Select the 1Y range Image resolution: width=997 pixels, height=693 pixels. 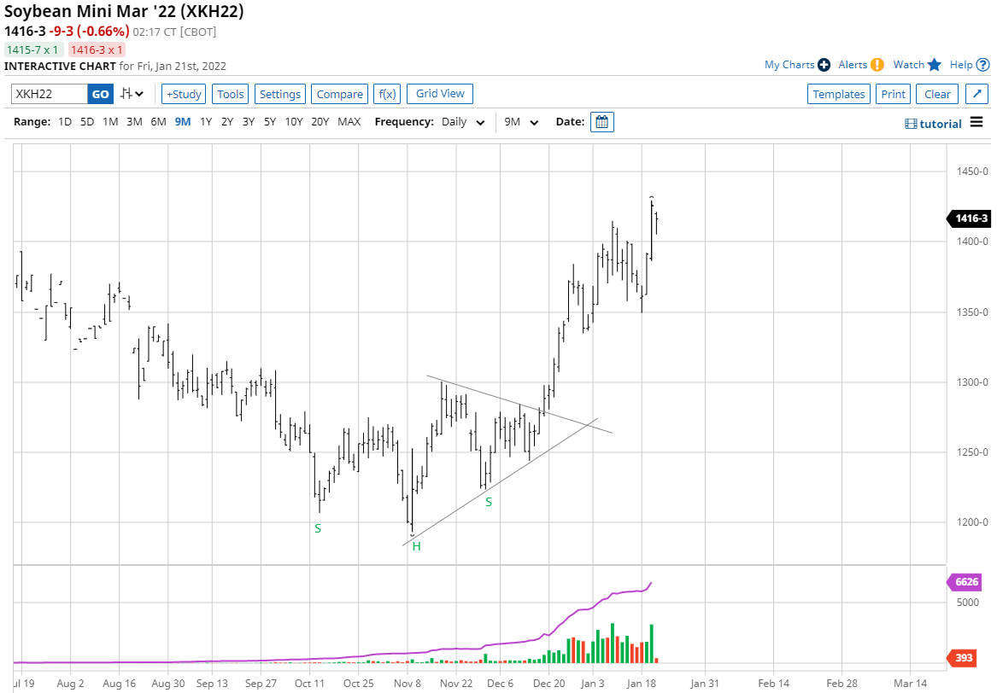[x=205, y=122]
